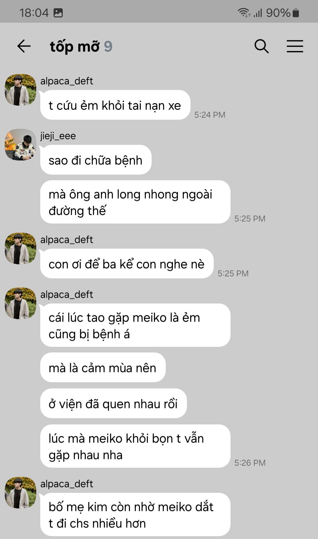Open the group title "tốp mỡ"
This screenshot has height=539, width=318.
tap(75, 47)
